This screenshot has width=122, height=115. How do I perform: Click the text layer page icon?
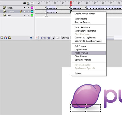coord(5,15)
